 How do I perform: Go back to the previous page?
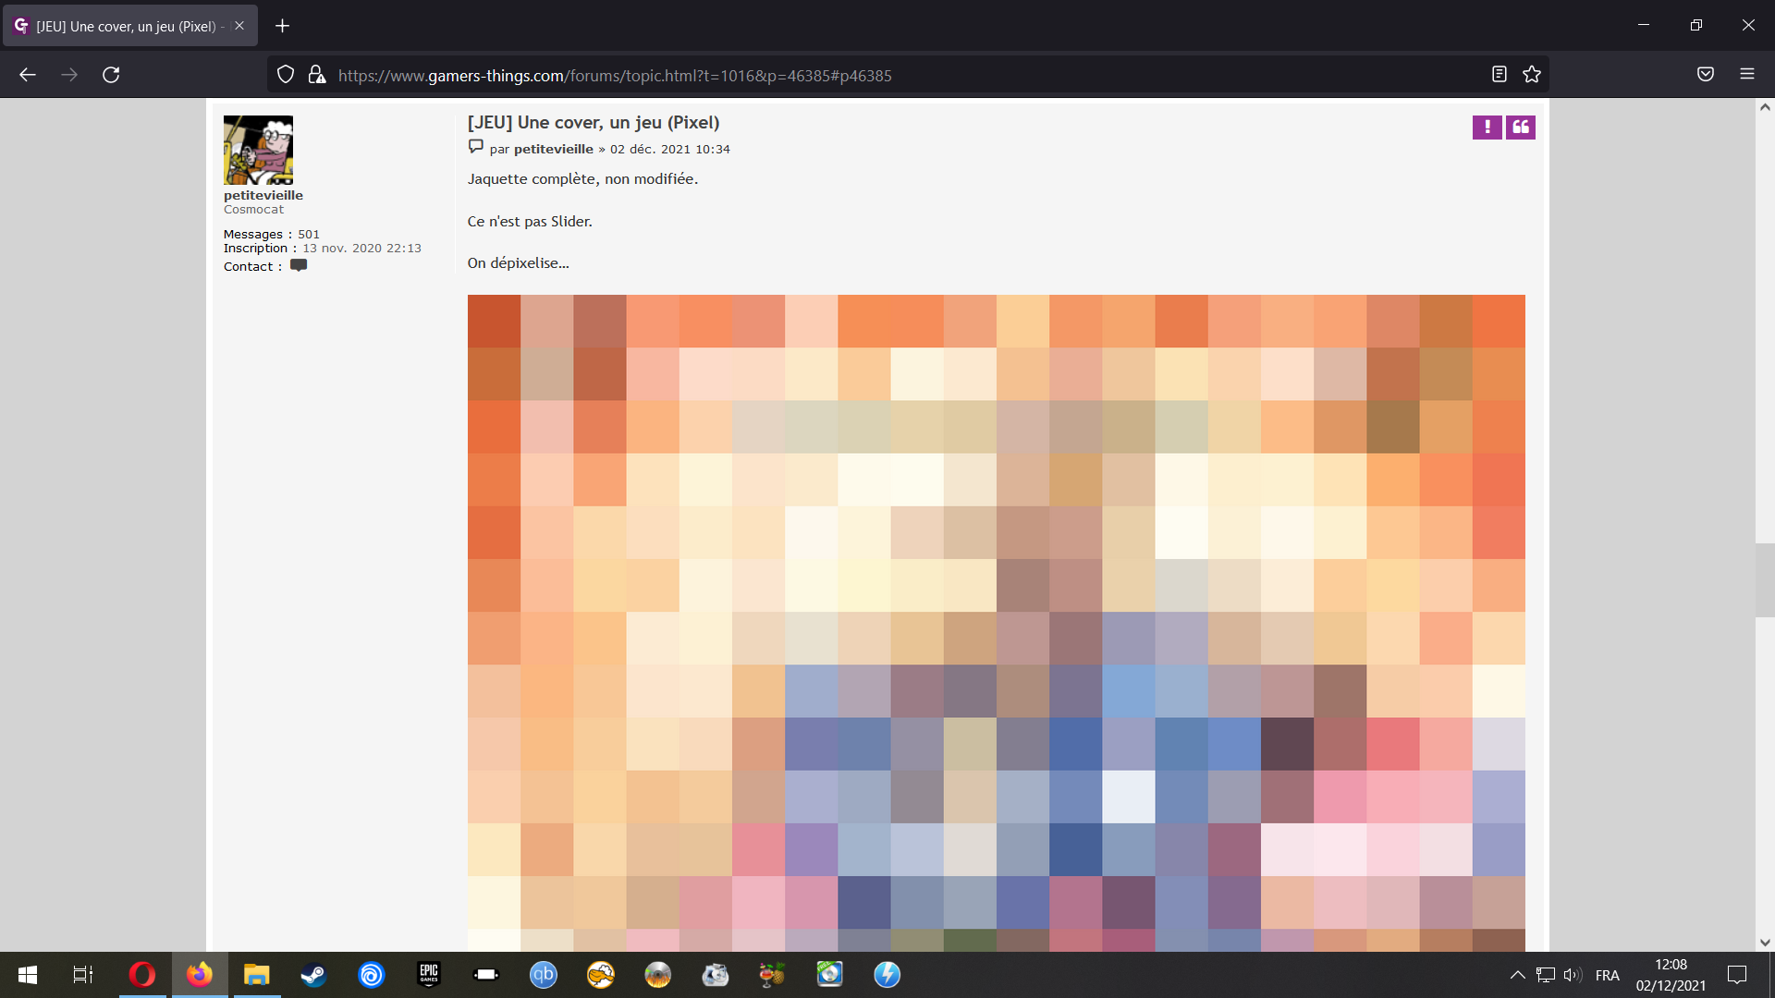point(28,75)
